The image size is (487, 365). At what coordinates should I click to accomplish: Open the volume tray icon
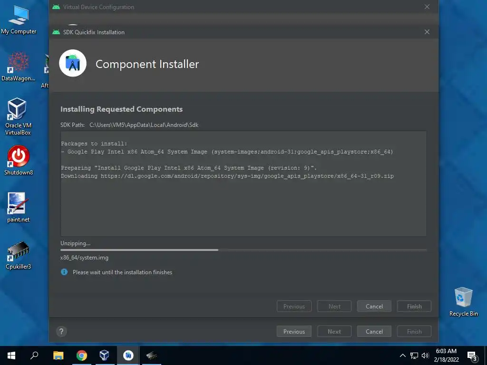[425, 355]
